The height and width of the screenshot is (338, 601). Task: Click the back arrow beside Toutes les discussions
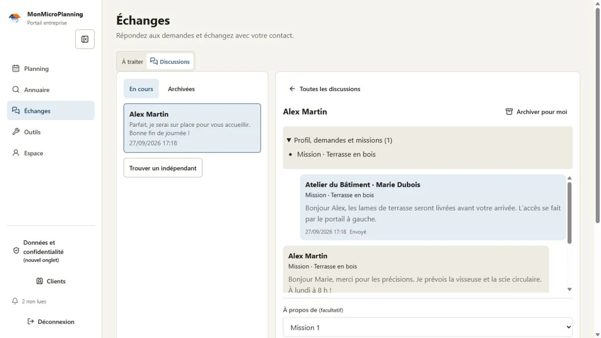[292, 89]
